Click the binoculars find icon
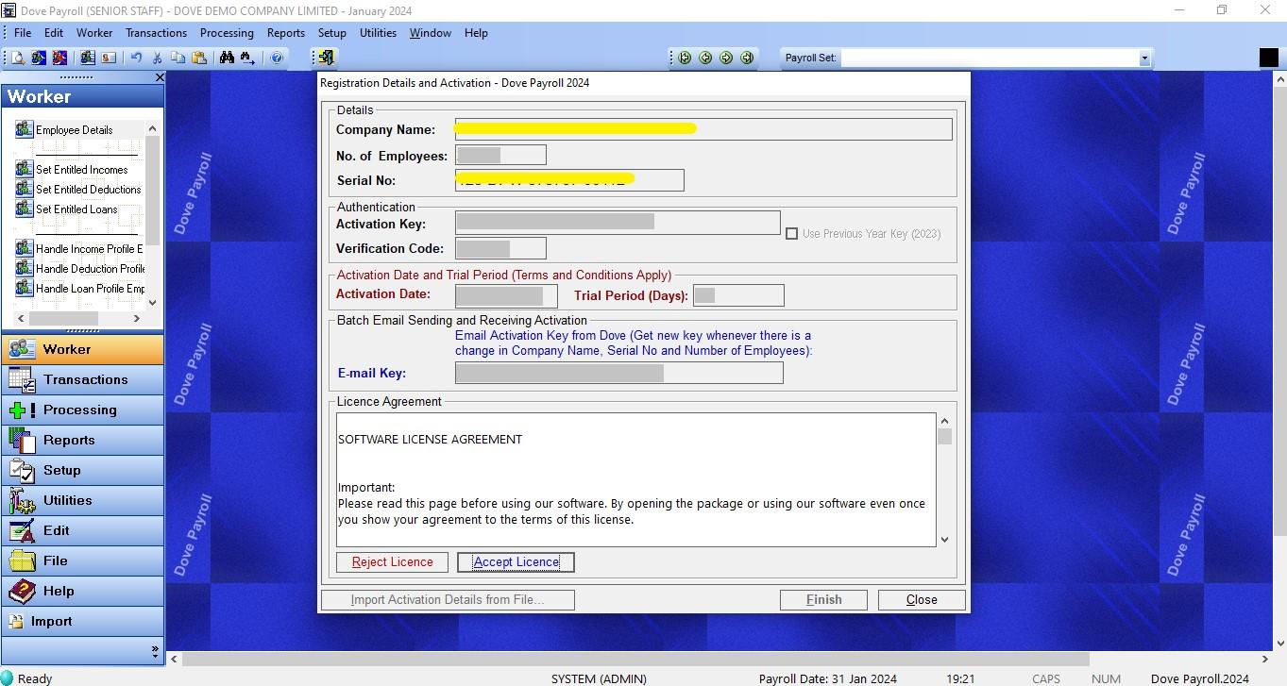 tap(227, 58)
